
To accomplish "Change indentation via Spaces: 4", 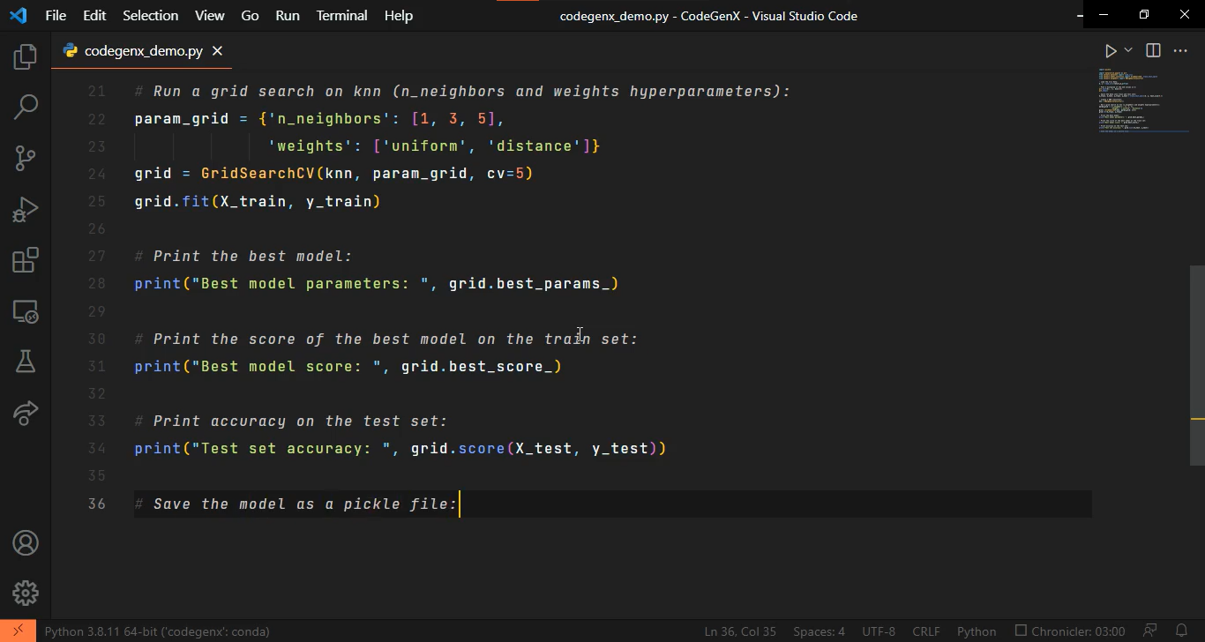I will point(819,631).
